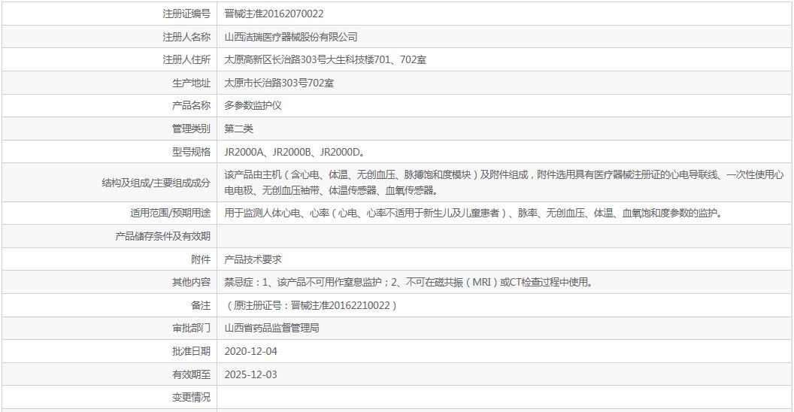Click the 注册人住所 label
This screenshot has height=412, width=794.
tap(186, 59)
